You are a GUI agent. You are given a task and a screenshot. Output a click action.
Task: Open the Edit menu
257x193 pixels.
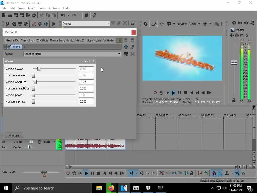[12, 8]
